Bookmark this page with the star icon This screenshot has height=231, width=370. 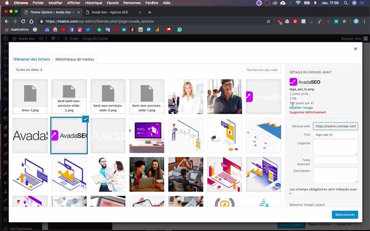pos(268,21)
